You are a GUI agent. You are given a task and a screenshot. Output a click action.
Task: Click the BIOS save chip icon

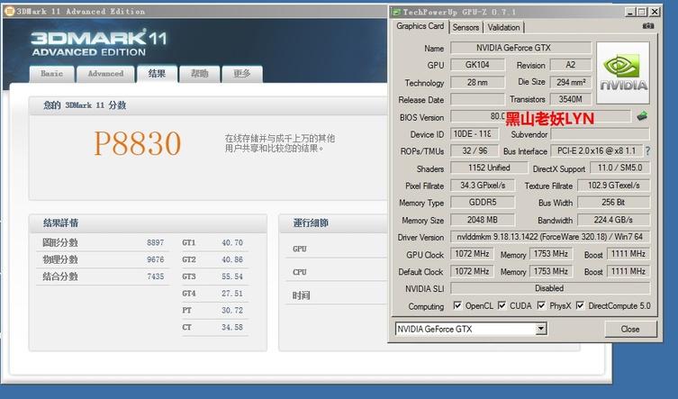click(x=642, y=116)
